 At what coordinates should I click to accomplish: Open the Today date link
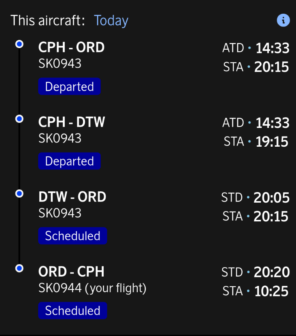(111, 21)
